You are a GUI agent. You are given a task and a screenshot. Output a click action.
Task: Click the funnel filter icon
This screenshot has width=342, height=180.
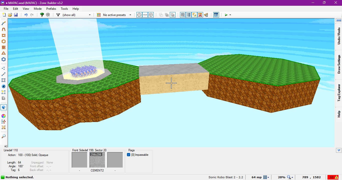(x=58, y=15)
